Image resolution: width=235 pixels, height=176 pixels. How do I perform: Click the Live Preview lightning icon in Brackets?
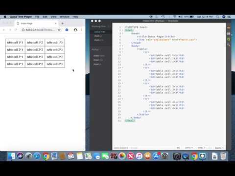click(x=229, y=27)
